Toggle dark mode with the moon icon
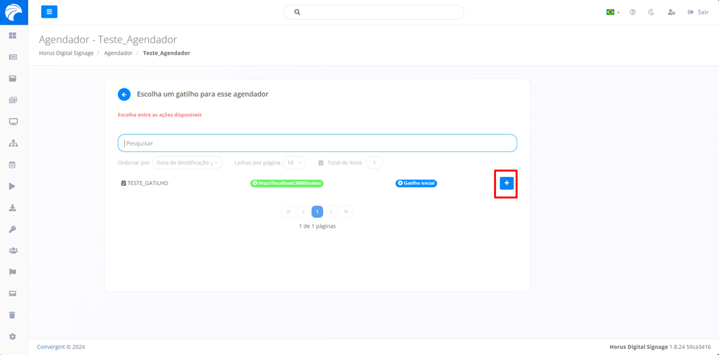Screen dimensions: 719x355 tap(651, 12)
